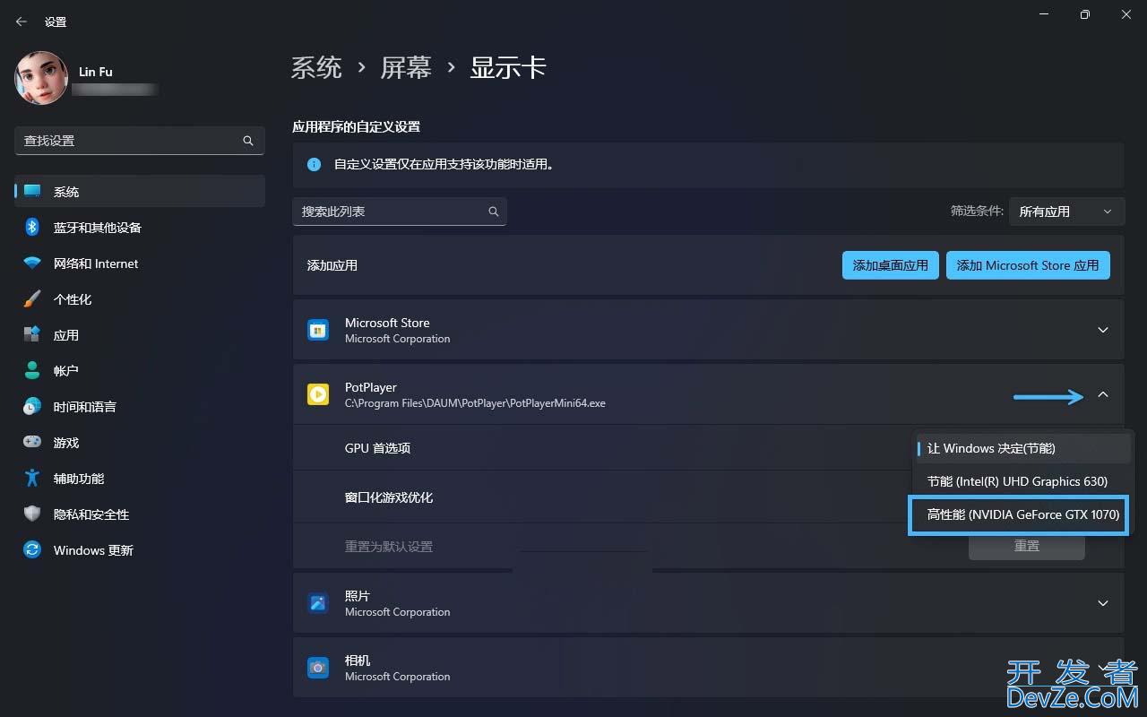The image size is (1147, 717).
Task: Go to 屏幕 breadcrumb link
Action: [407, 67]
